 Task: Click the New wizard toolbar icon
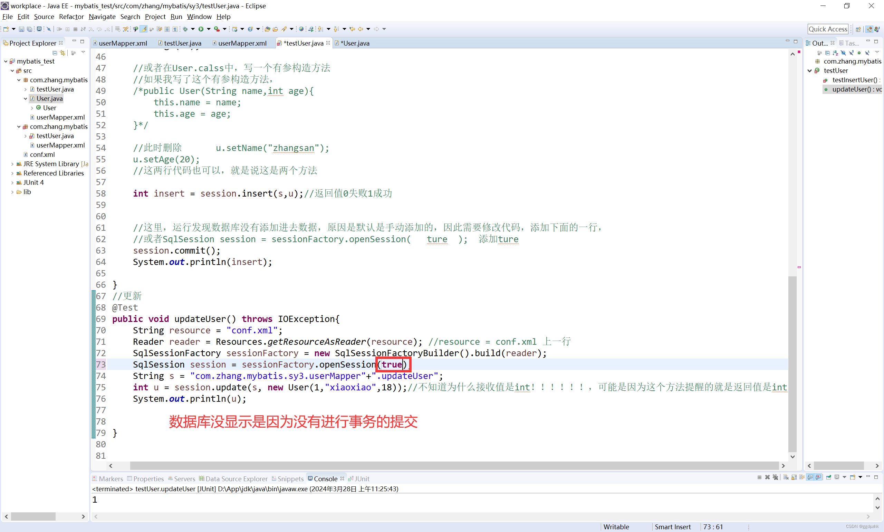[x=6, y=29]
